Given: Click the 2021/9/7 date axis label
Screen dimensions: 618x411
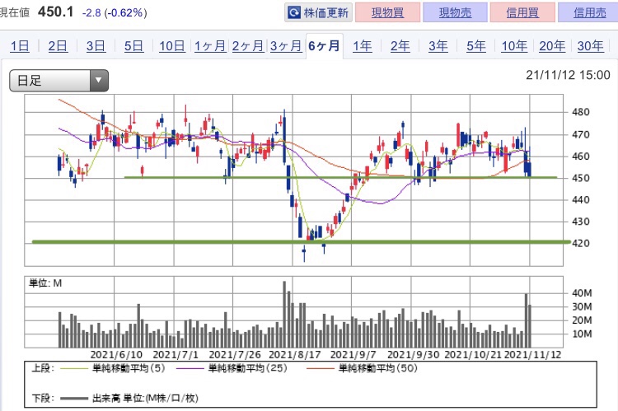Looking at the screenshot, I should coord(353,354).
